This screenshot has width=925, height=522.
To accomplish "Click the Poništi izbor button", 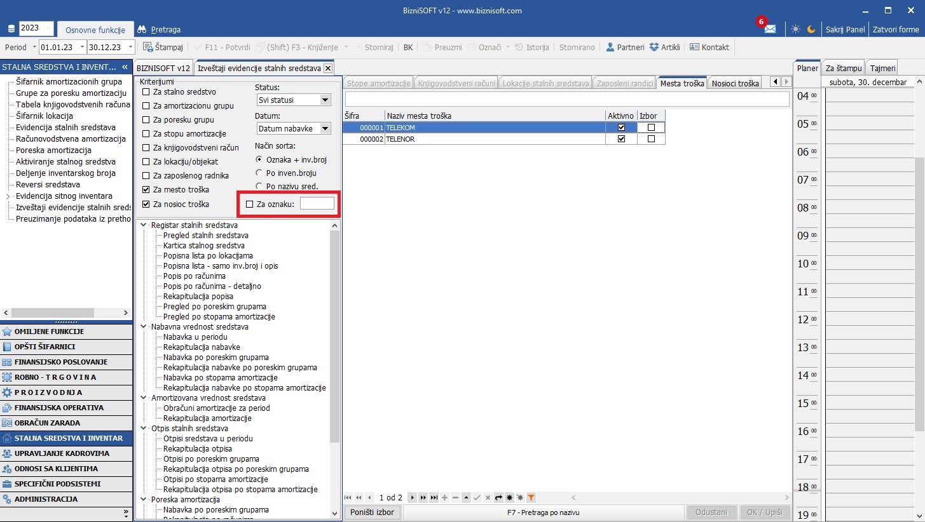I will pyautogui.click(x=373, y=512).
